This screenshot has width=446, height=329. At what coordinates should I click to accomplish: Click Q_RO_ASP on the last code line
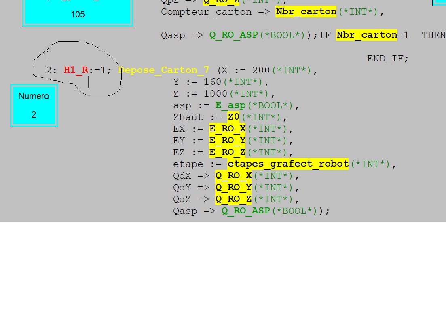tap(245, 211)
